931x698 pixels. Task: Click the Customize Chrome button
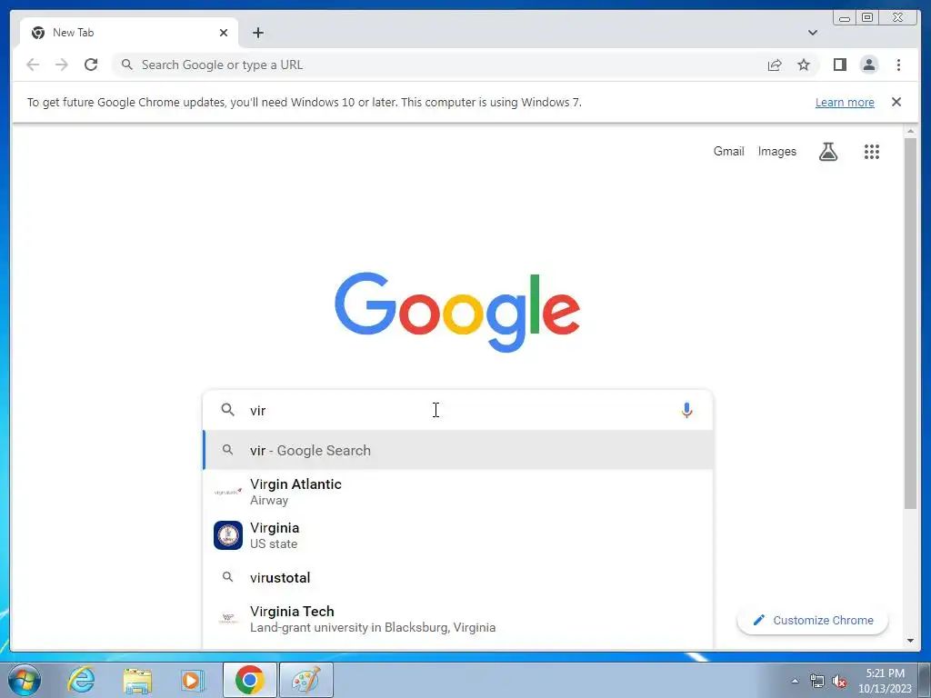[x=813, y=620]
